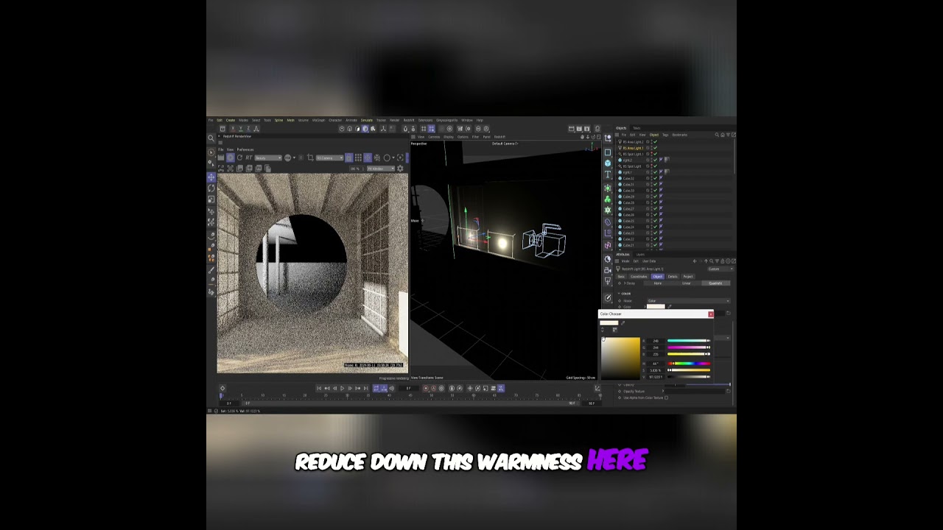The height and width of the screenshot is (530, 943).
Task: Toggle enable checkmark for RS Area Light.1
Action: (655, 148)
